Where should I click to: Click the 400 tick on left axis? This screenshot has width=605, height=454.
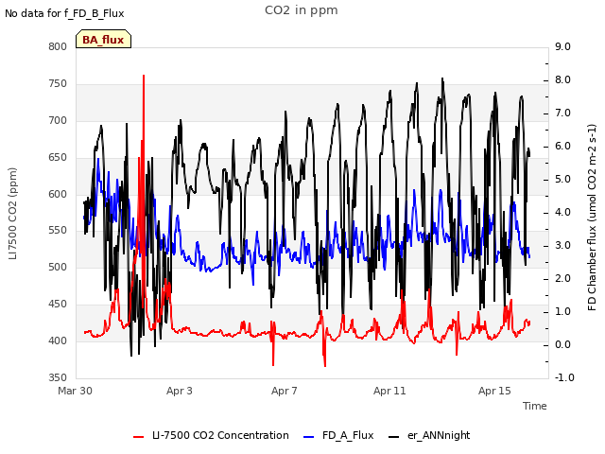pos(58,340)
